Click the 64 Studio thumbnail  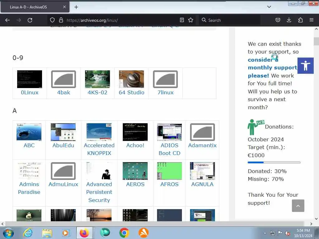click(131, 79)
